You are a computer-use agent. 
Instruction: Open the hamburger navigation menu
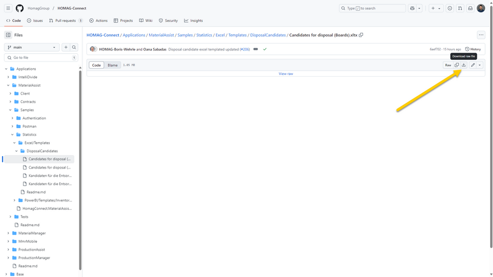coord(8,8)
